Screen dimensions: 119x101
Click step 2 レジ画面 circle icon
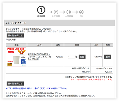click(56, 12)
